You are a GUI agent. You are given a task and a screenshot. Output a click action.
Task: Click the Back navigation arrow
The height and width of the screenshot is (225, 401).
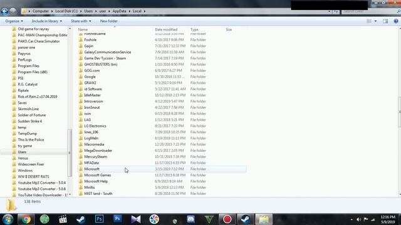pyautogui.click(x=4, y=11)
